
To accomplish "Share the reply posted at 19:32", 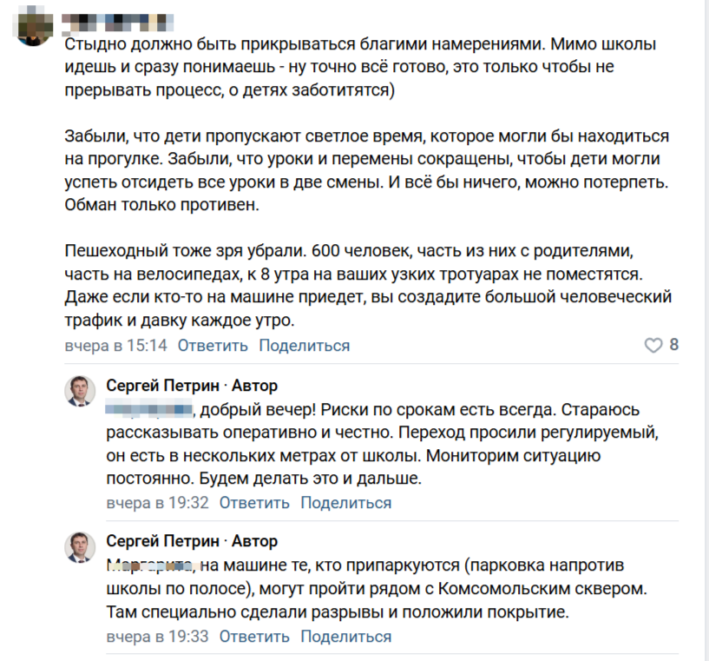I will coord(345,503).
